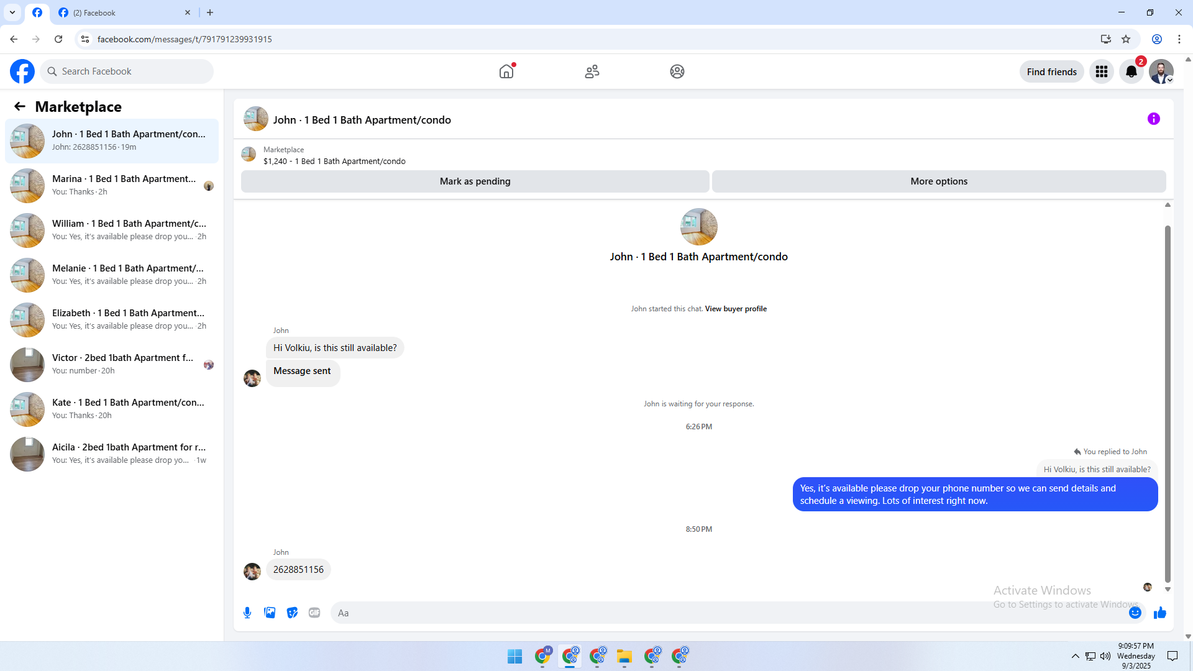Click the taskbar clock and date
This screenshot has height=671, width=1193.
1136,656
